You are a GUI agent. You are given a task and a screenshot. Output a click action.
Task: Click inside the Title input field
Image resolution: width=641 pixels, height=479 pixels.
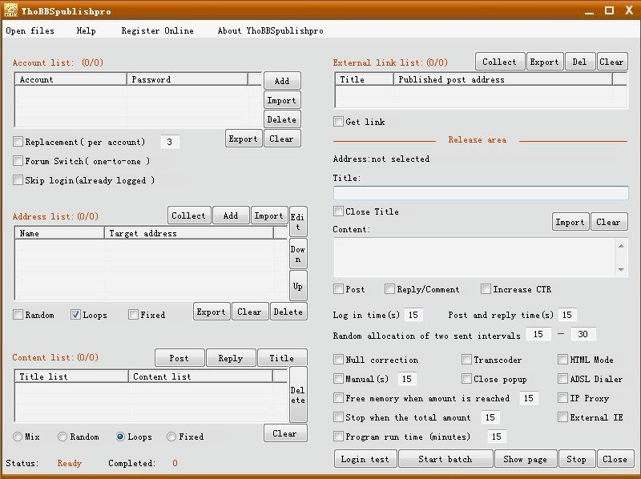click(481, 192)
